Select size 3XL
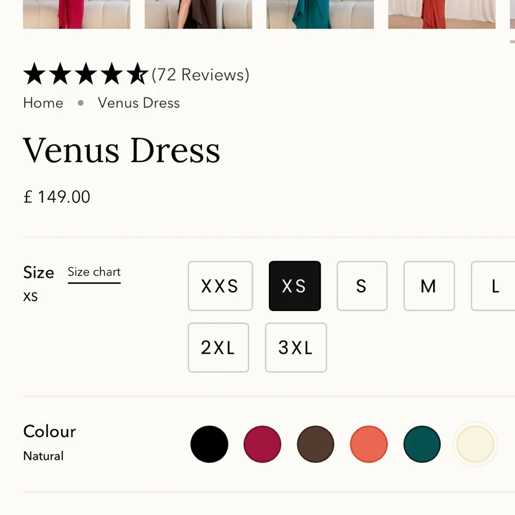The width and height of the screenshot is (515, 515). click(296, 347)
